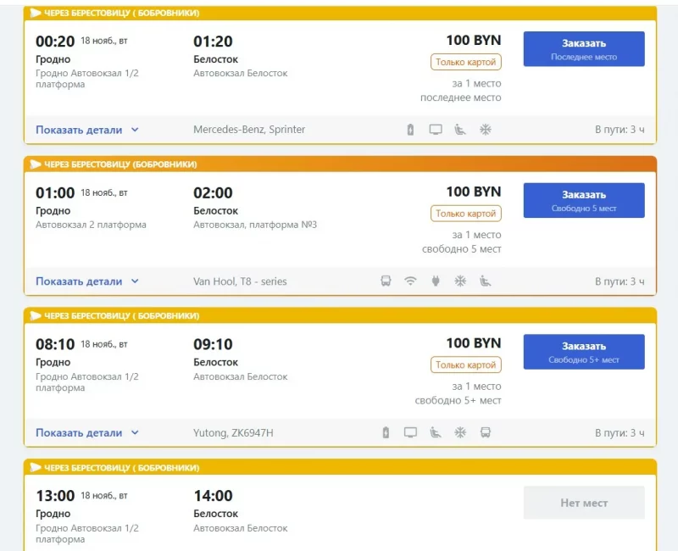Click the reclining seat icon on the 01:00 trip
The height and width of the screenshot is (551, 678).
click(x=486, y=281)
